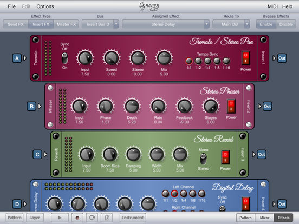Click the Reverb Width knob

point(157,155)
